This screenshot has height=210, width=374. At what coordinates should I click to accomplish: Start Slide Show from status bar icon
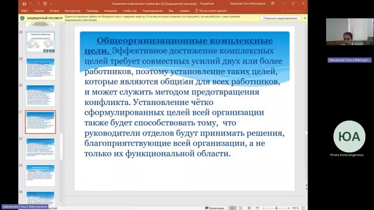click(x=257, y=208)
